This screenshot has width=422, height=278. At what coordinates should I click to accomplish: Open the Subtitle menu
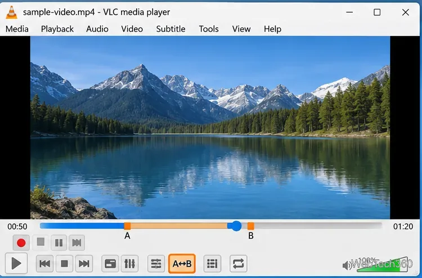[170, 29]
